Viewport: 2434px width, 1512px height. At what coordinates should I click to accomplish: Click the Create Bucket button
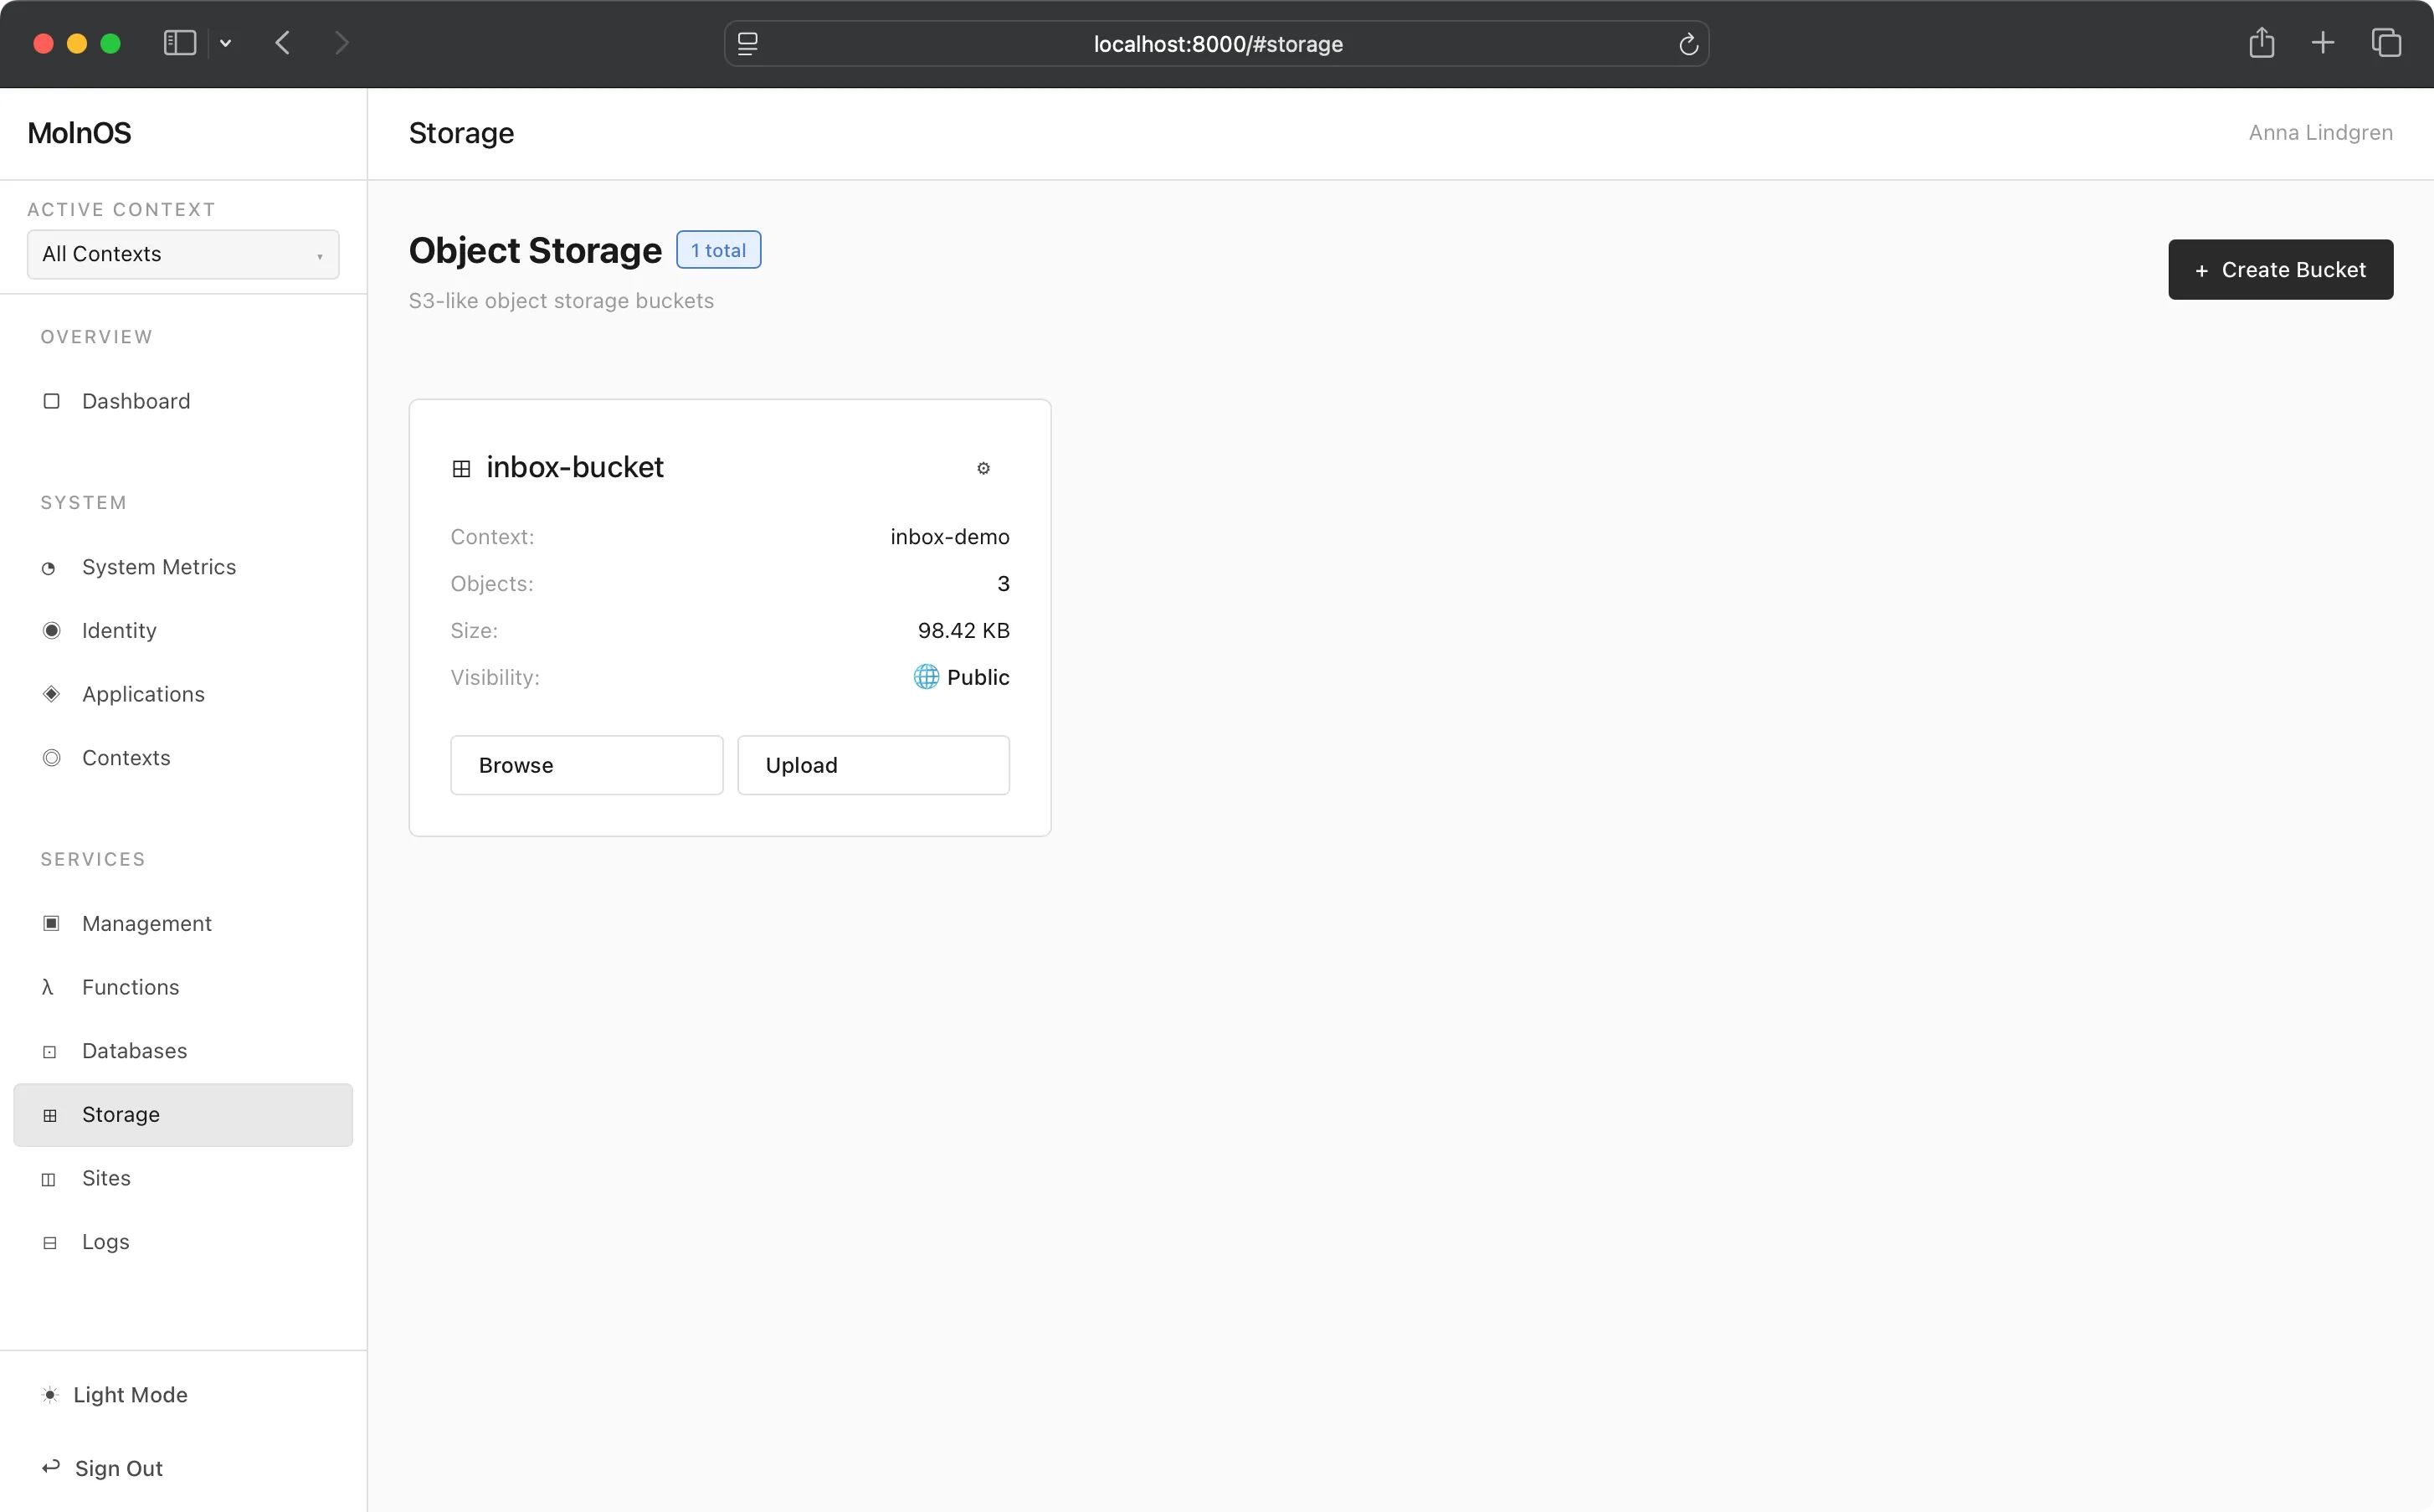[x=2280, y=269]
